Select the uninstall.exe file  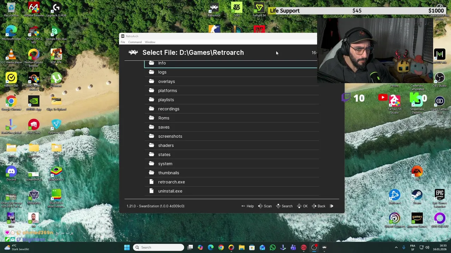231,191
